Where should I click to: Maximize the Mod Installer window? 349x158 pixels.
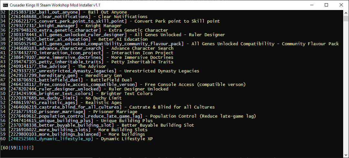[326, 5]
